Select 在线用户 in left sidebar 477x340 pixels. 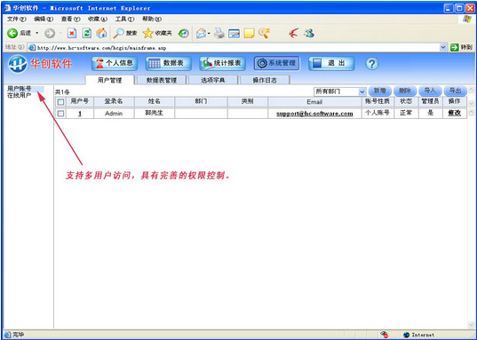pyautogui.click(x=20, y=95)
